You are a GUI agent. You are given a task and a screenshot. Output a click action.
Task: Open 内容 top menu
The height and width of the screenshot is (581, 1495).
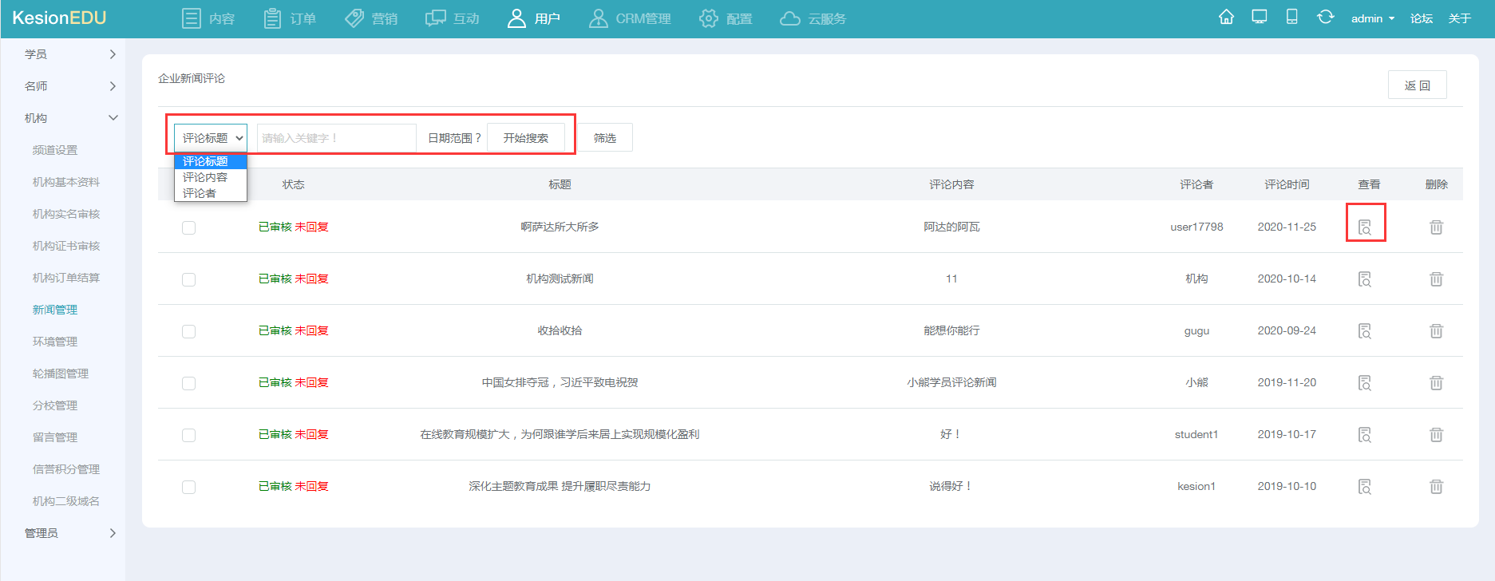[x=208, y=18]
